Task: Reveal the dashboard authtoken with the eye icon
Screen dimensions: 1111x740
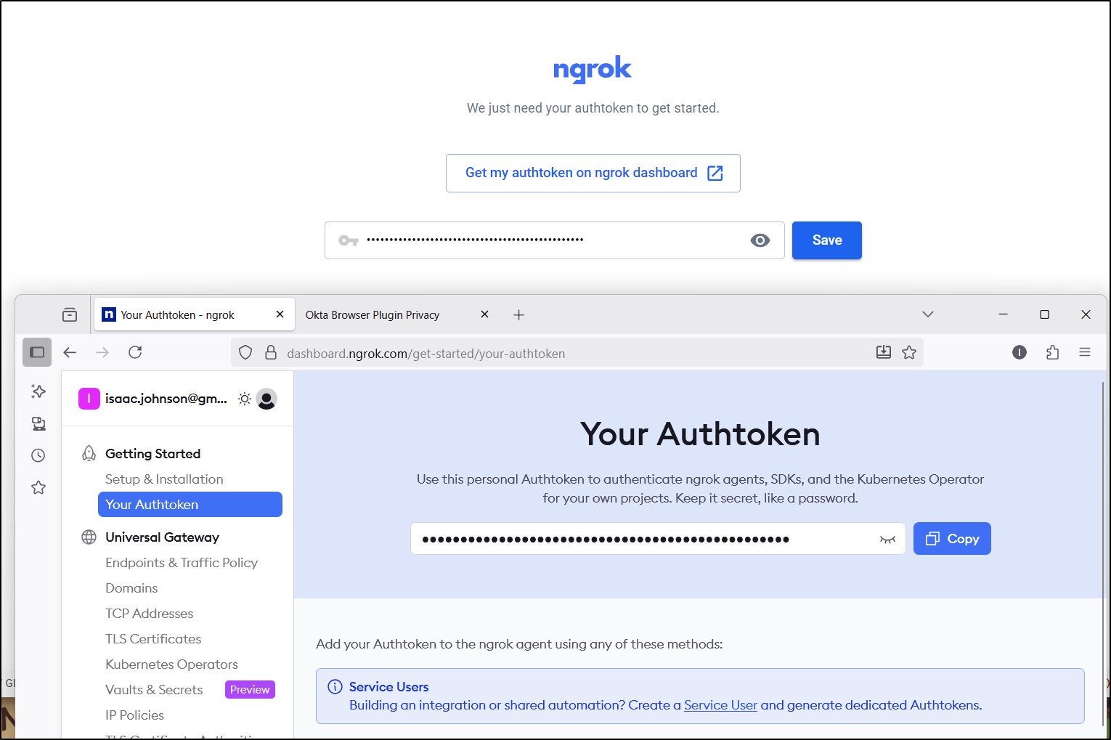Action: [x=887, y=540]
